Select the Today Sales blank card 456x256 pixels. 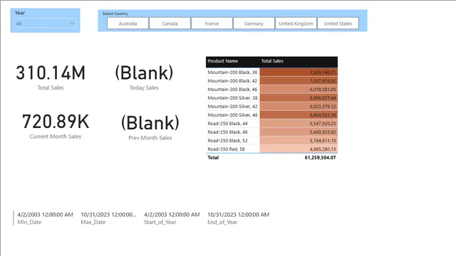coord(144,77)
